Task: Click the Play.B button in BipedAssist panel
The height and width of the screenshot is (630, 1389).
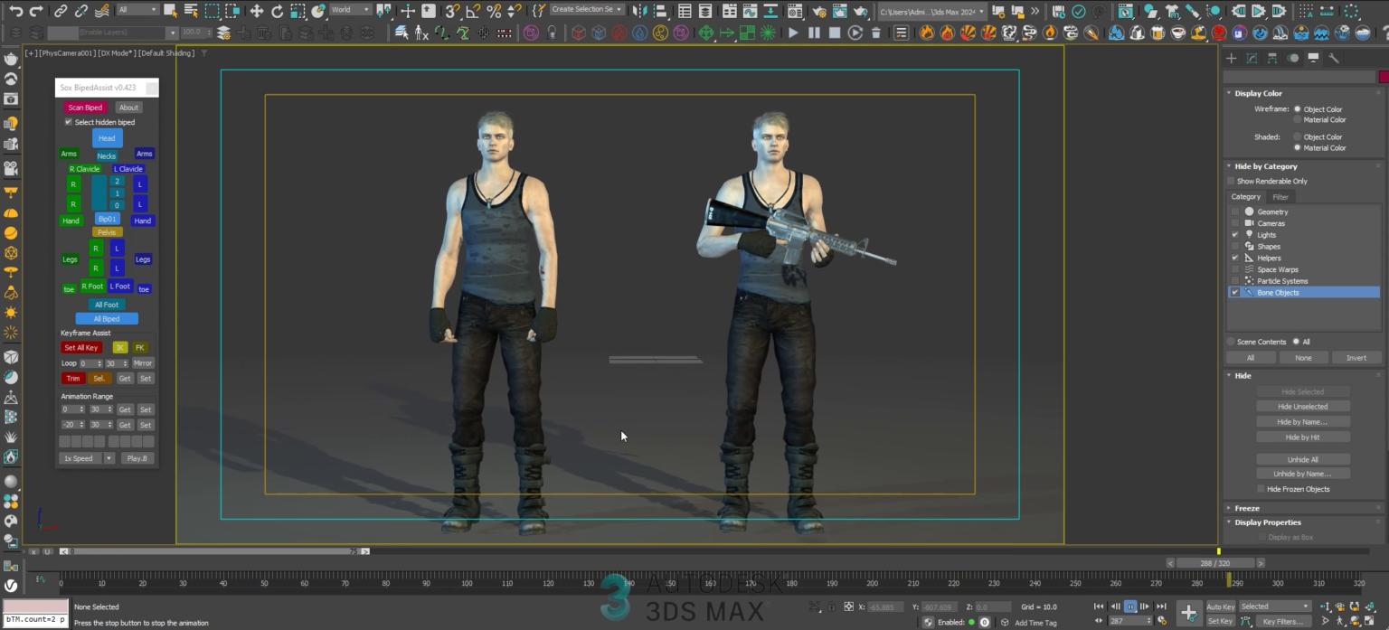Action: pos(137,458)
